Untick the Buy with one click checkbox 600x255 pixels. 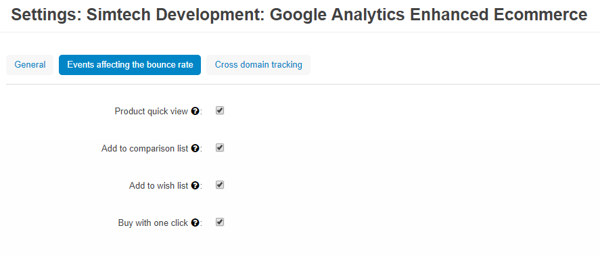pyautogui.click(x=220, y=222)
